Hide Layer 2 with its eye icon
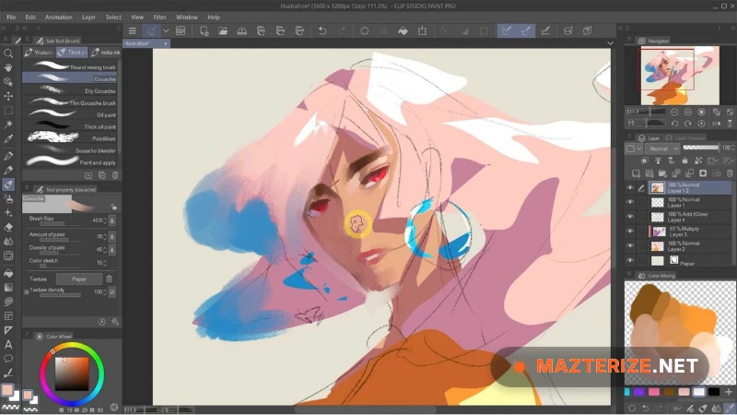737x415 pixels. (630, 245)
